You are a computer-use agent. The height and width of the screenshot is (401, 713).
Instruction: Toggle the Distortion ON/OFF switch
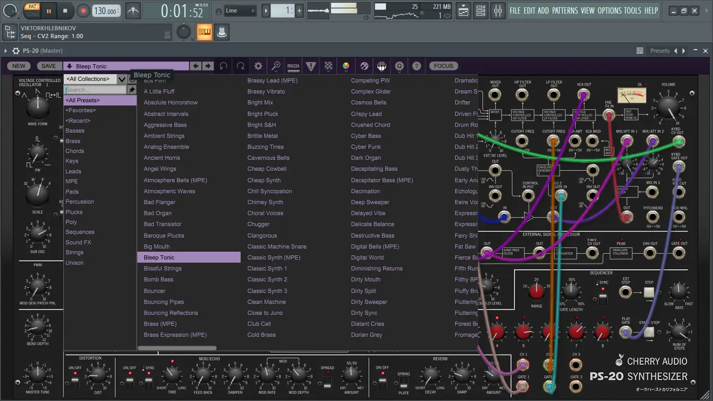click(75, 382)
